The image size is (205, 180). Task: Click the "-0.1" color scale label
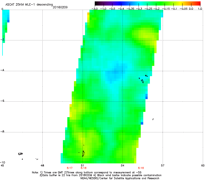pyautogui.click(x=174, y=9)
